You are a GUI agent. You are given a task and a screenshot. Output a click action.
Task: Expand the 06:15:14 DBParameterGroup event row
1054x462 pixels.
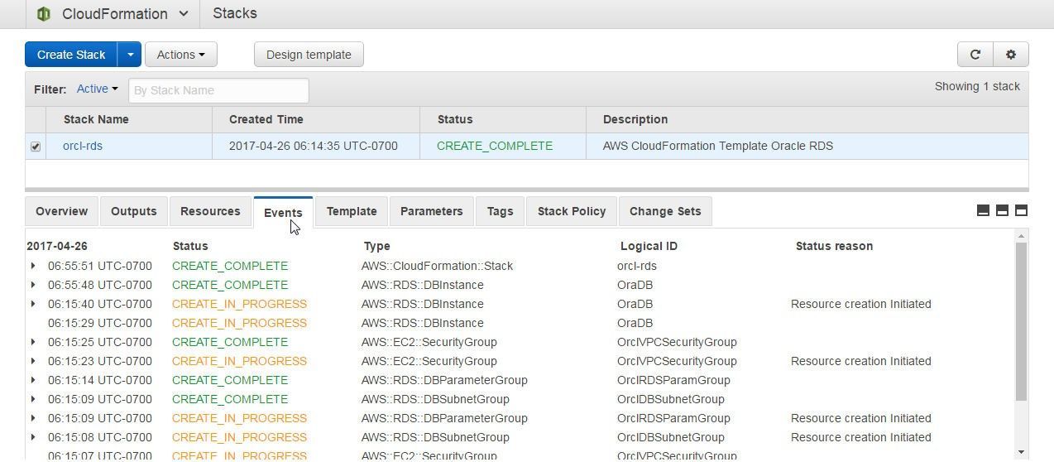(x=33, y=380)
